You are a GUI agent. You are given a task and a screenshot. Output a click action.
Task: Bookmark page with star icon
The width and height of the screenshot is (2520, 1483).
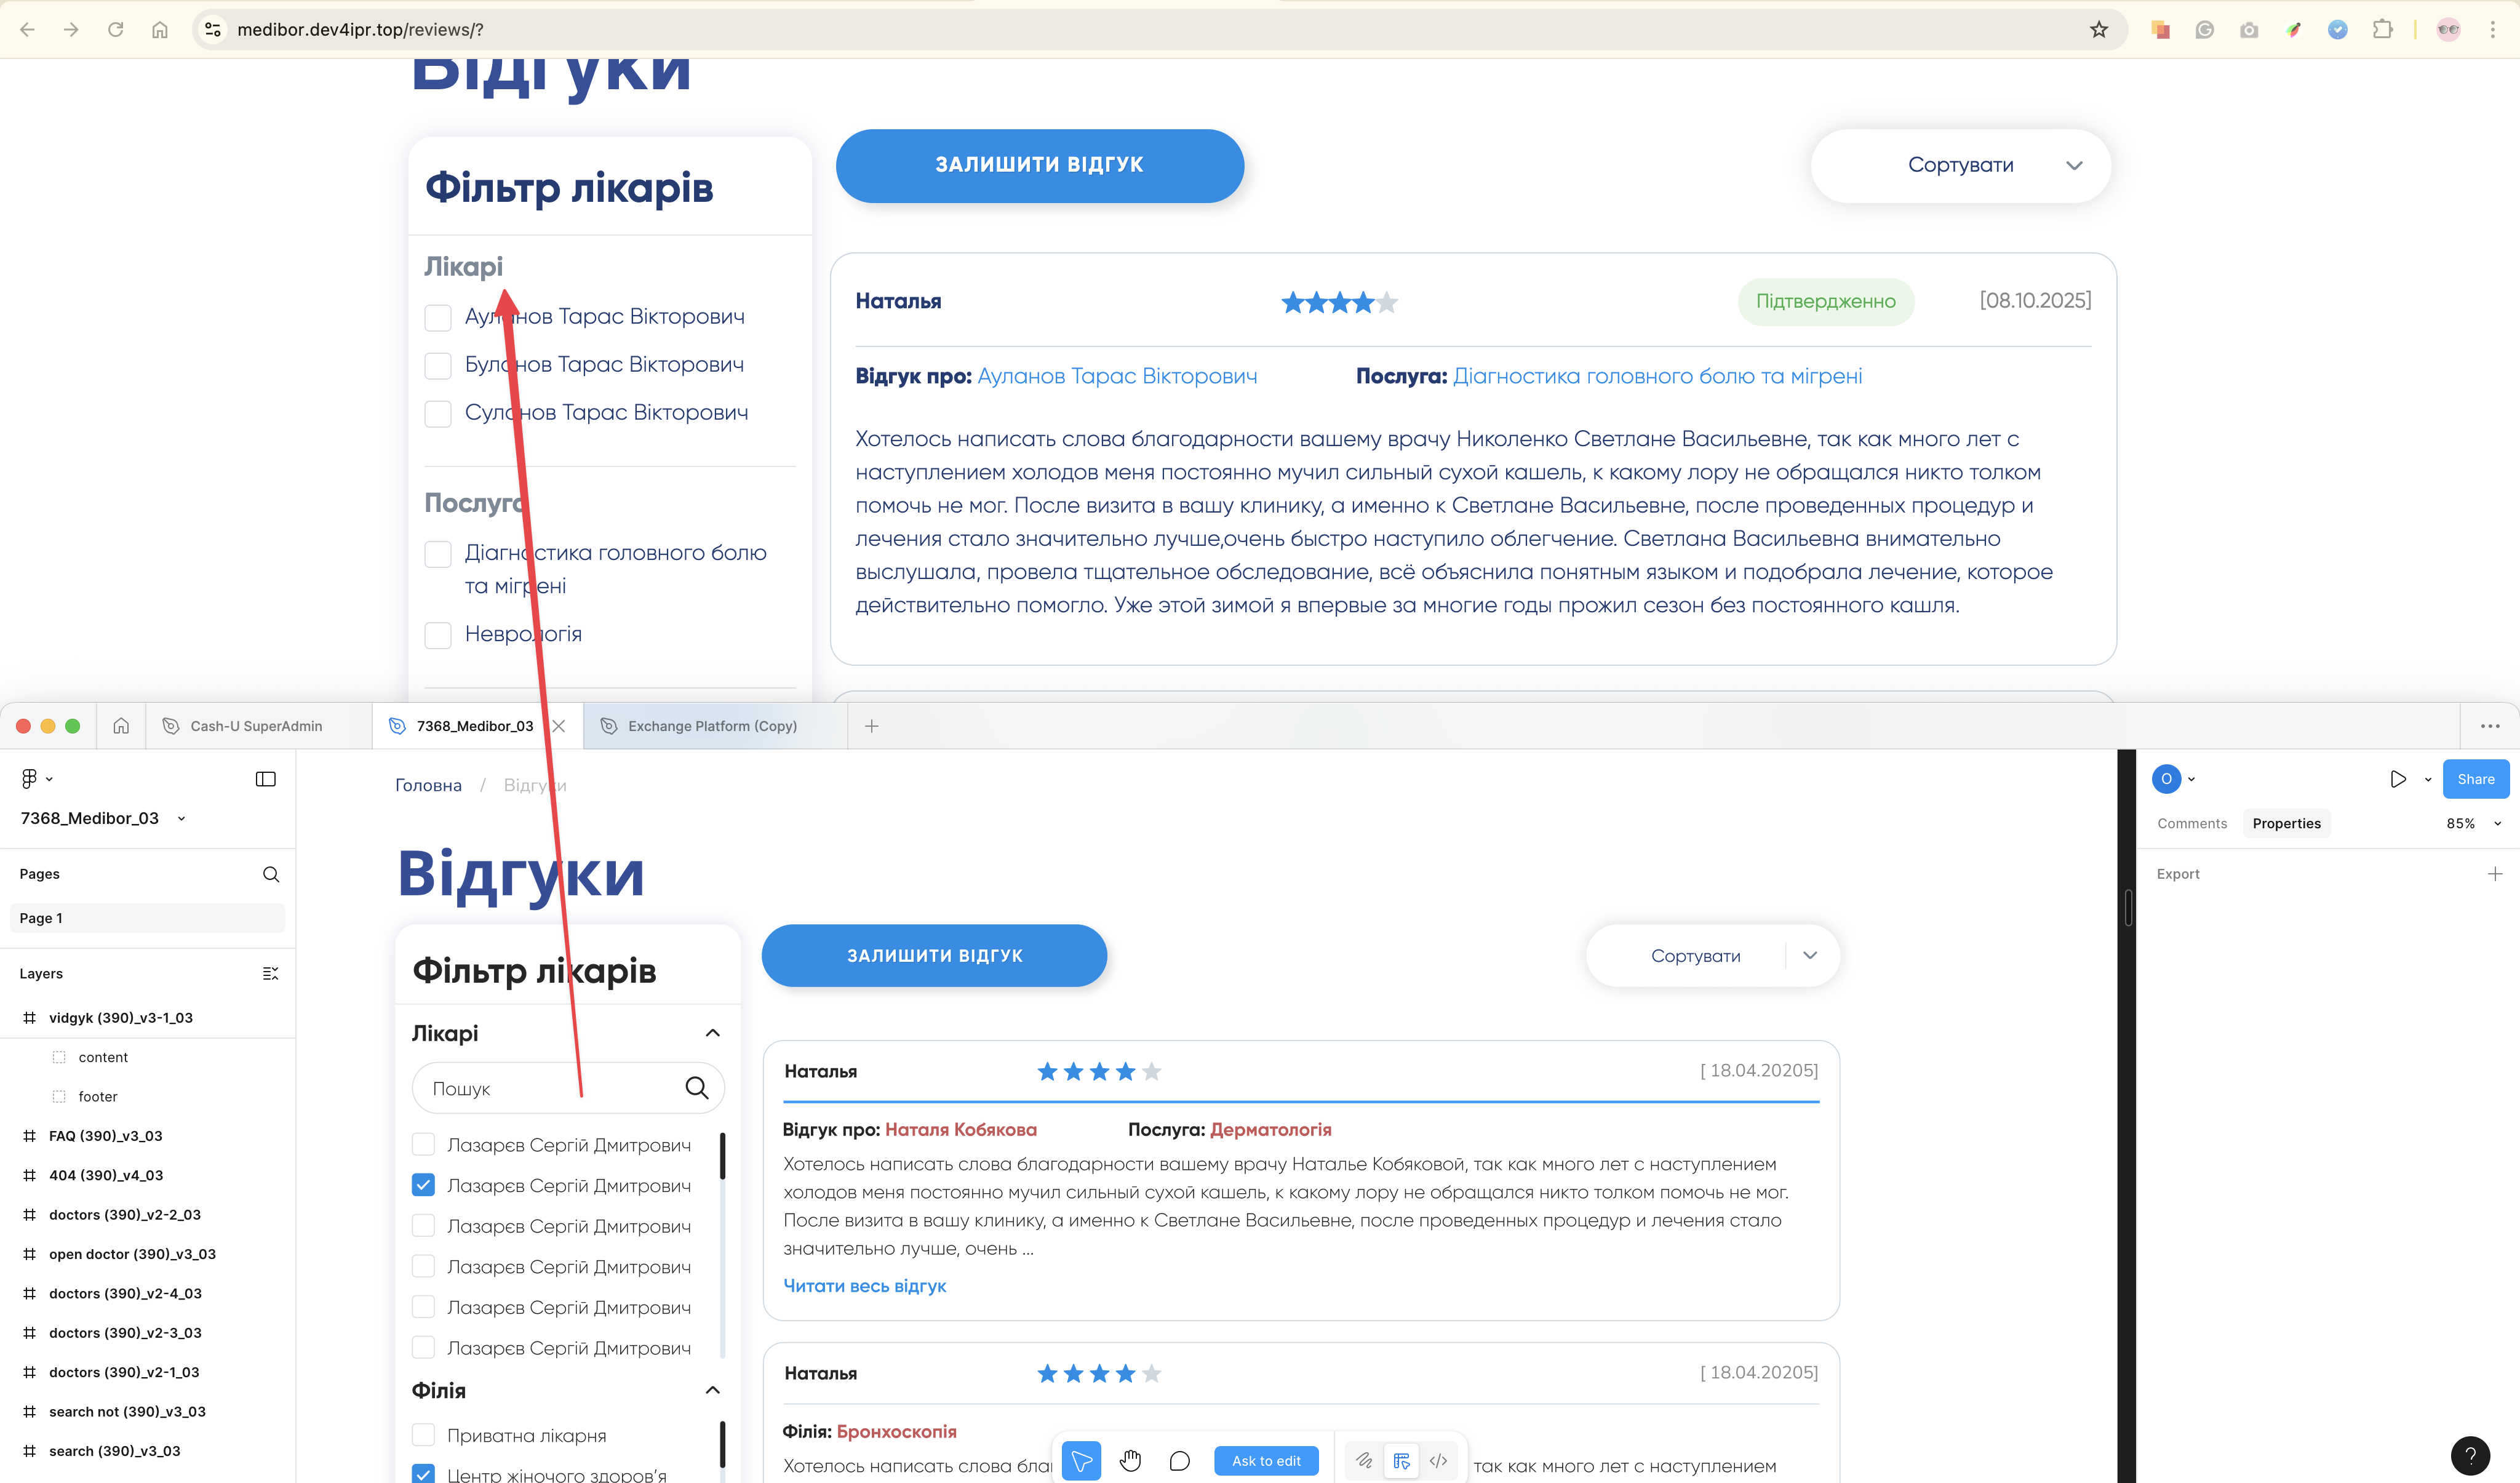tap(2098, 30)
